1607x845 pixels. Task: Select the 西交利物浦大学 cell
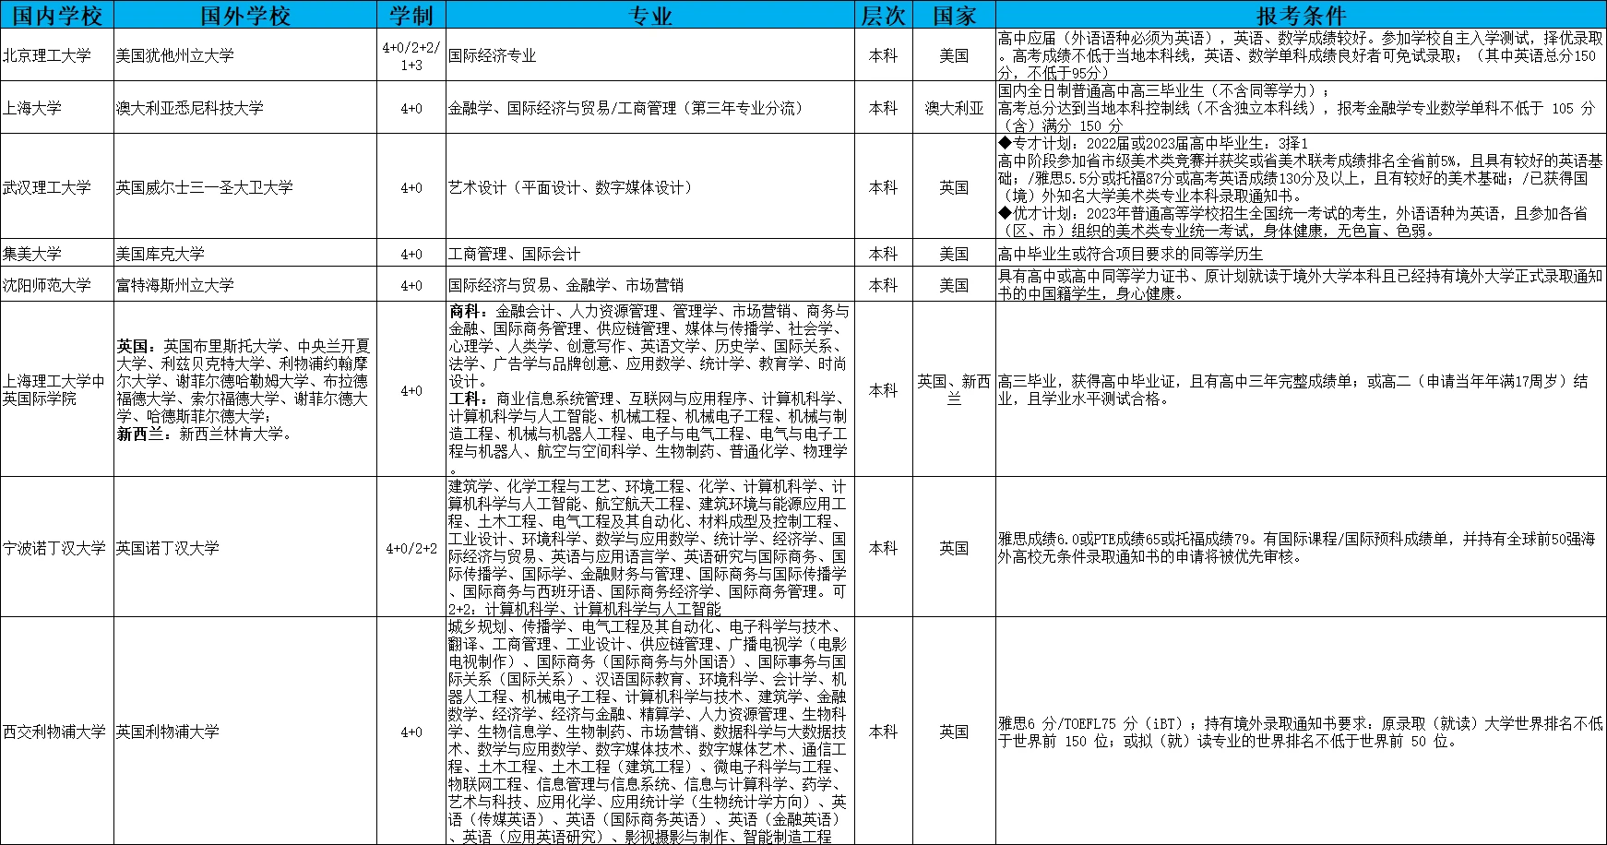point(54,732)
